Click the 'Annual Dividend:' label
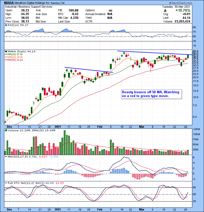The width and height of the screenshot is (204, 212). [95, 14]
